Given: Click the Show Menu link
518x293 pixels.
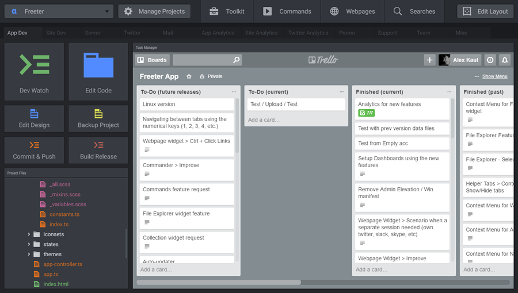Looking at the screenshot, I should pos(494,76).
